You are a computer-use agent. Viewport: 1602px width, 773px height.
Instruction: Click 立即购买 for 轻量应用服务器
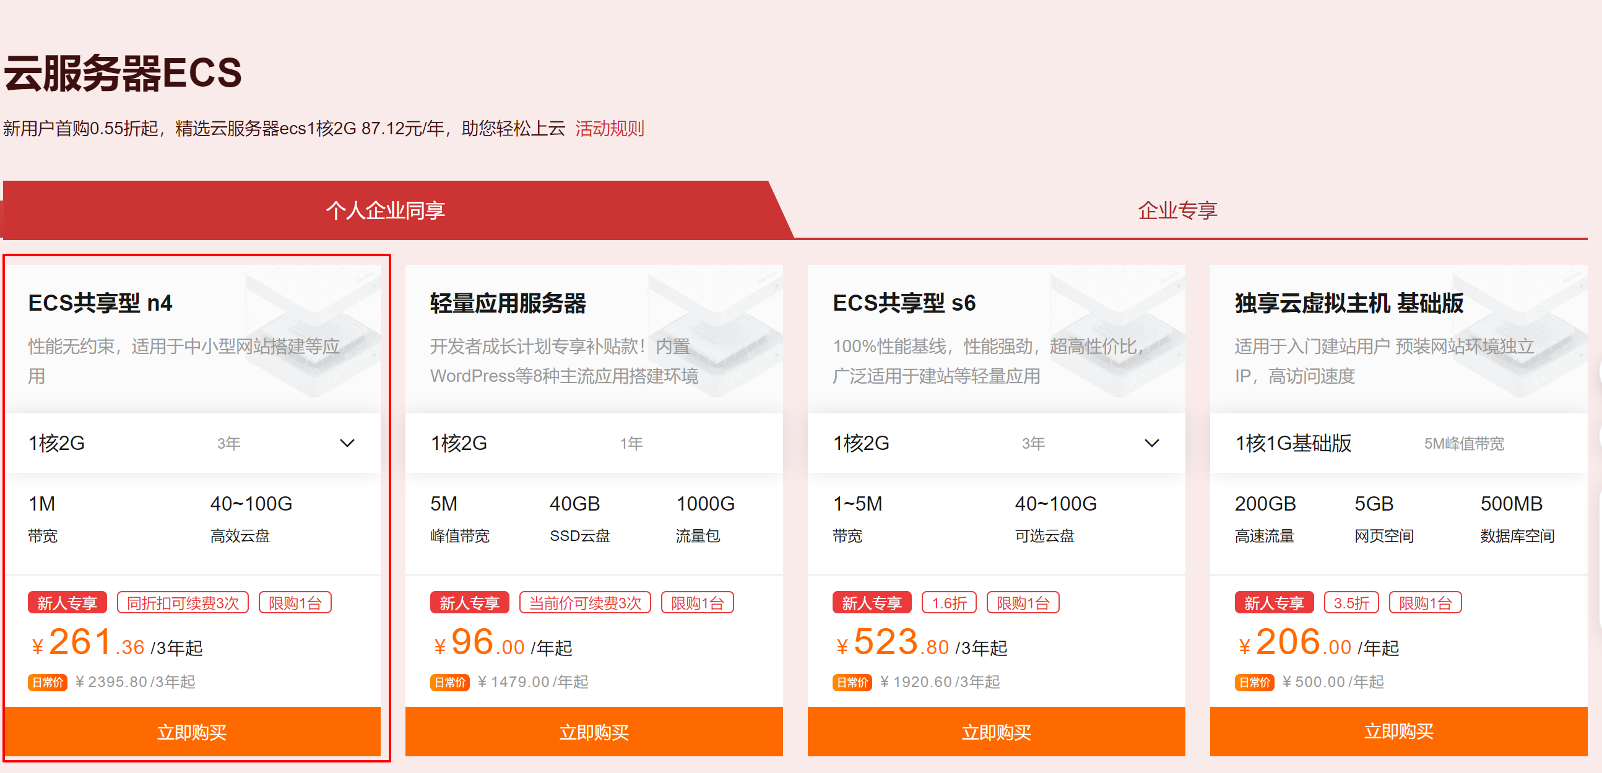[594, 732]
